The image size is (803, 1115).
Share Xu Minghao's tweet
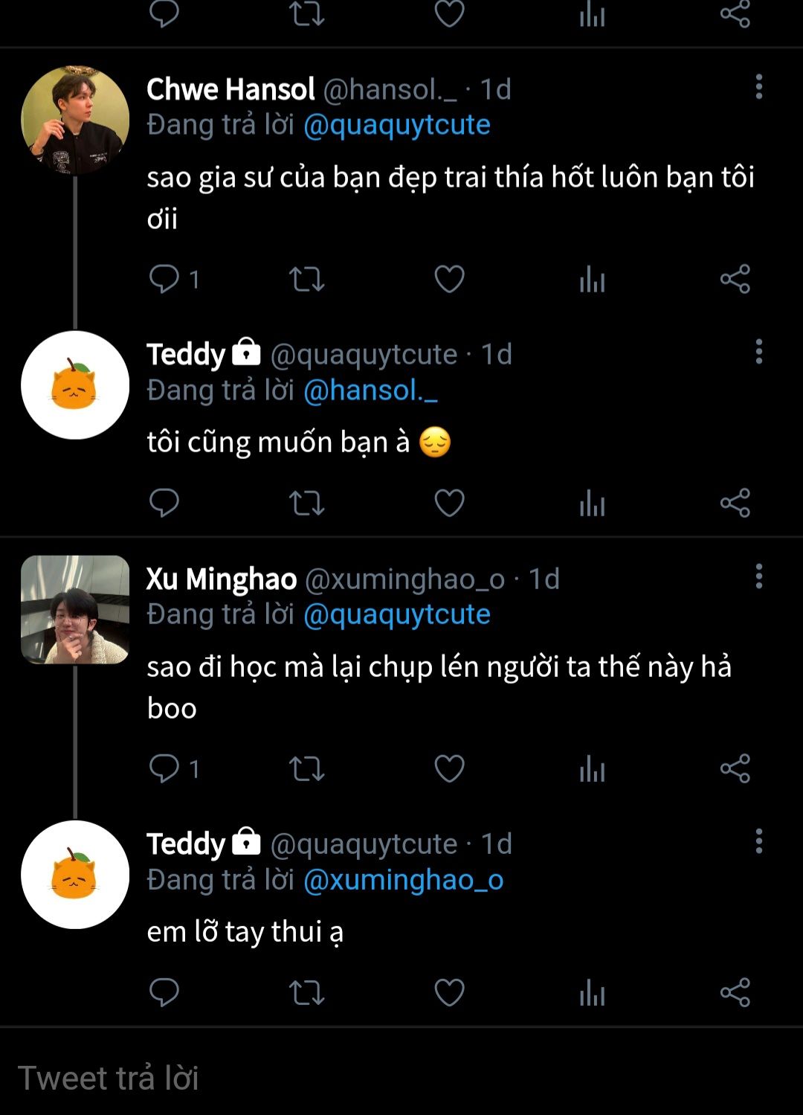735,769
